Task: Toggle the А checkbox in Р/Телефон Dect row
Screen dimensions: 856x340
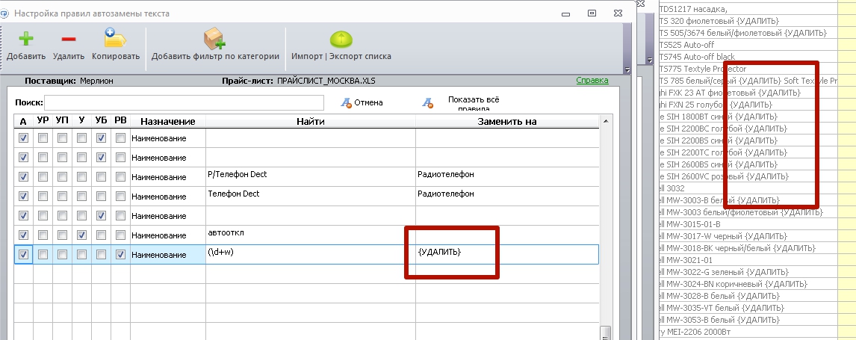Action: [23, 177]
